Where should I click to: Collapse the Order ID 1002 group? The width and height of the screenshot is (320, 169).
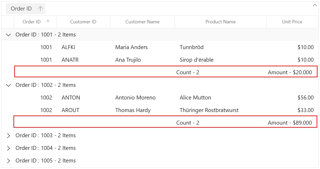click(8, 85)
